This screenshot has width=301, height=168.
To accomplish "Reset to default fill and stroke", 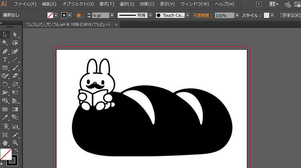I will 2,164.
